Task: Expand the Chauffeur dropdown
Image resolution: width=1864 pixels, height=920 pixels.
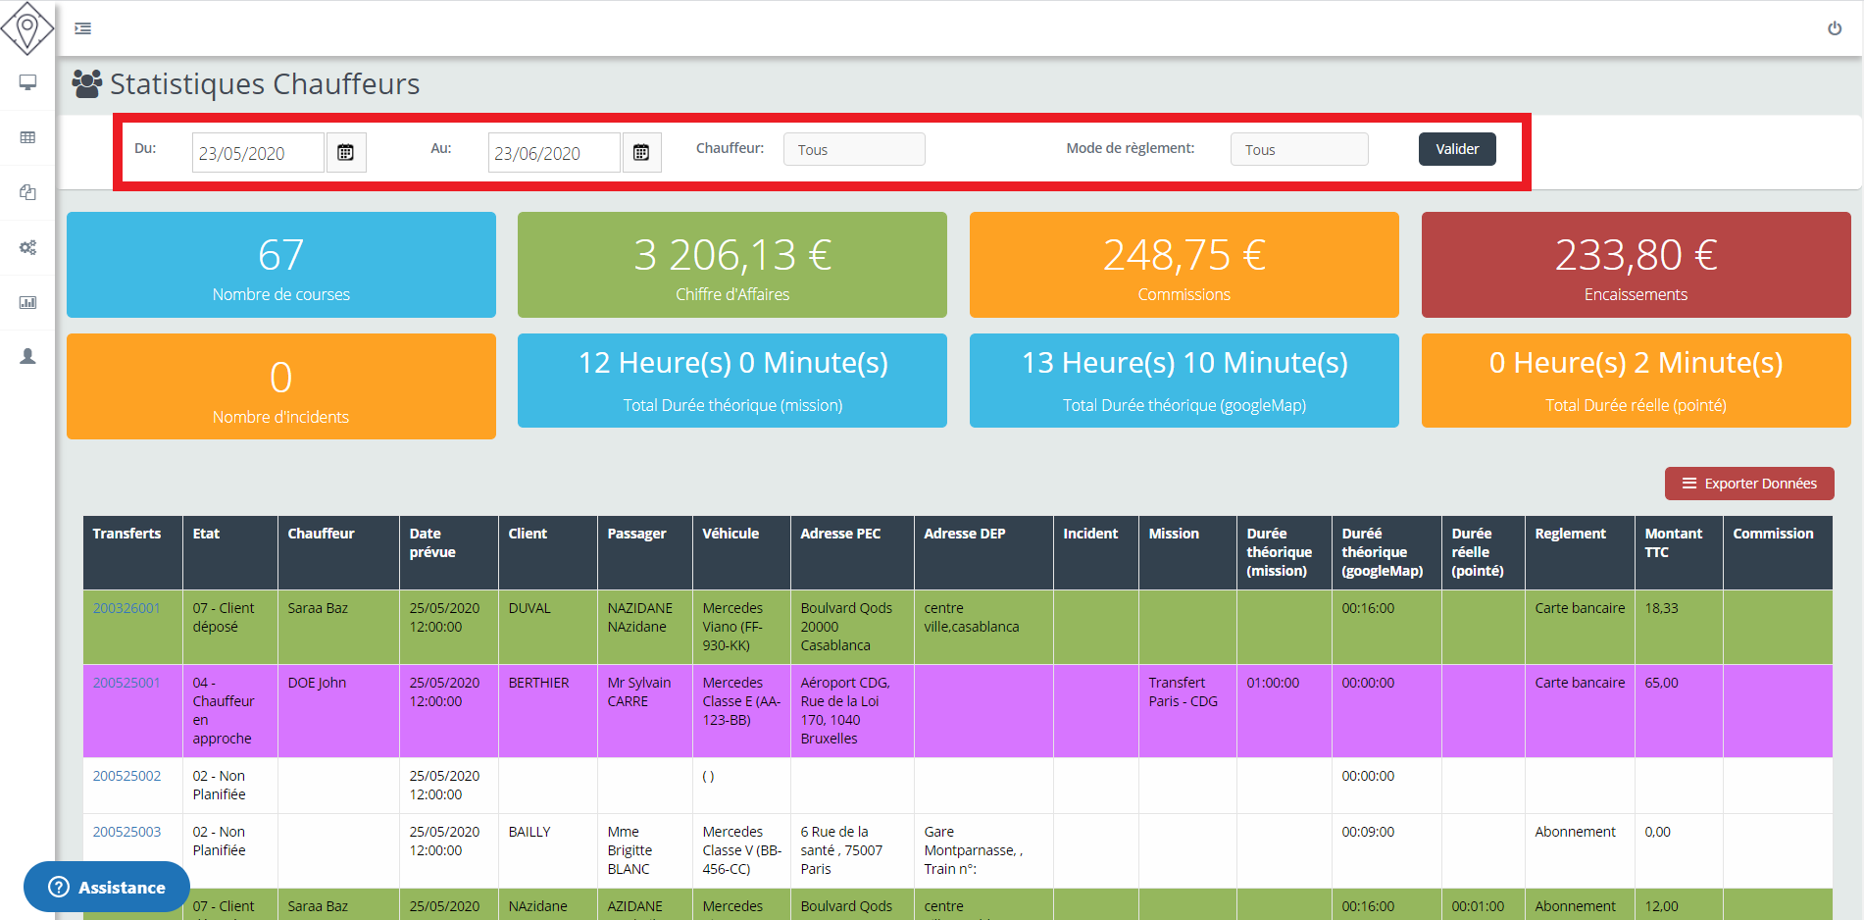Action: coord(853,150)
